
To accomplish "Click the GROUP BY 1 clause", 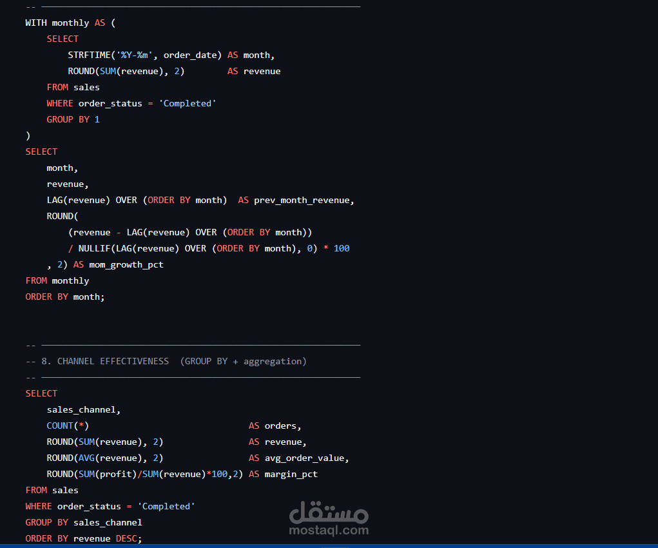I will pos(73,119).
